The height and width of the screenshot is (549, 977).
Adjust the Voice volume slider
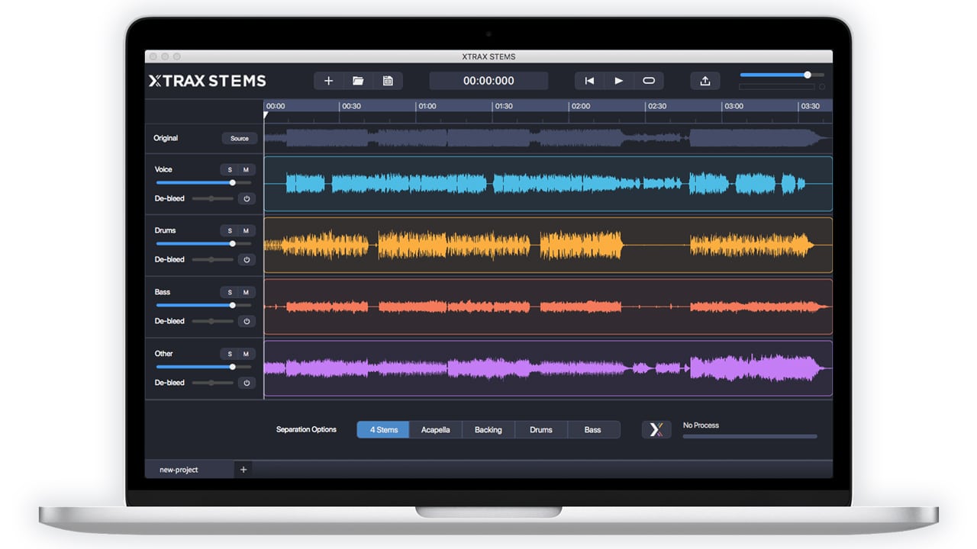[204, 182]
